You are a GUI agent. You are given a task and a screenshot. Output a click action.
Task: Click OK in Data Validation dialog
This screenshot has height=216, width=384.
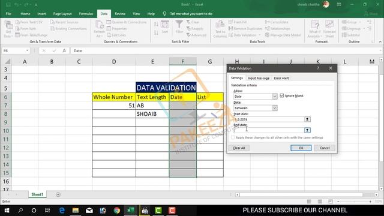click(301, 148)
